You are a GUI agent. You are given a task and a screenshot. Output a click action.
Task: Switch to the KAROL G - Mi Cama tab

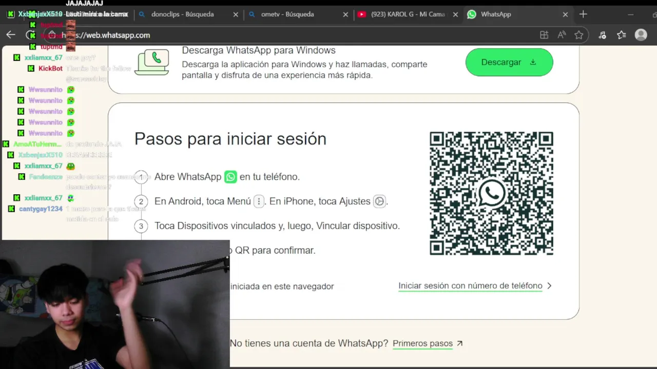tap(408, 14)
